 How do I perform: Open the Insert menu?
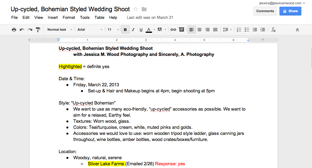[53, 18]
